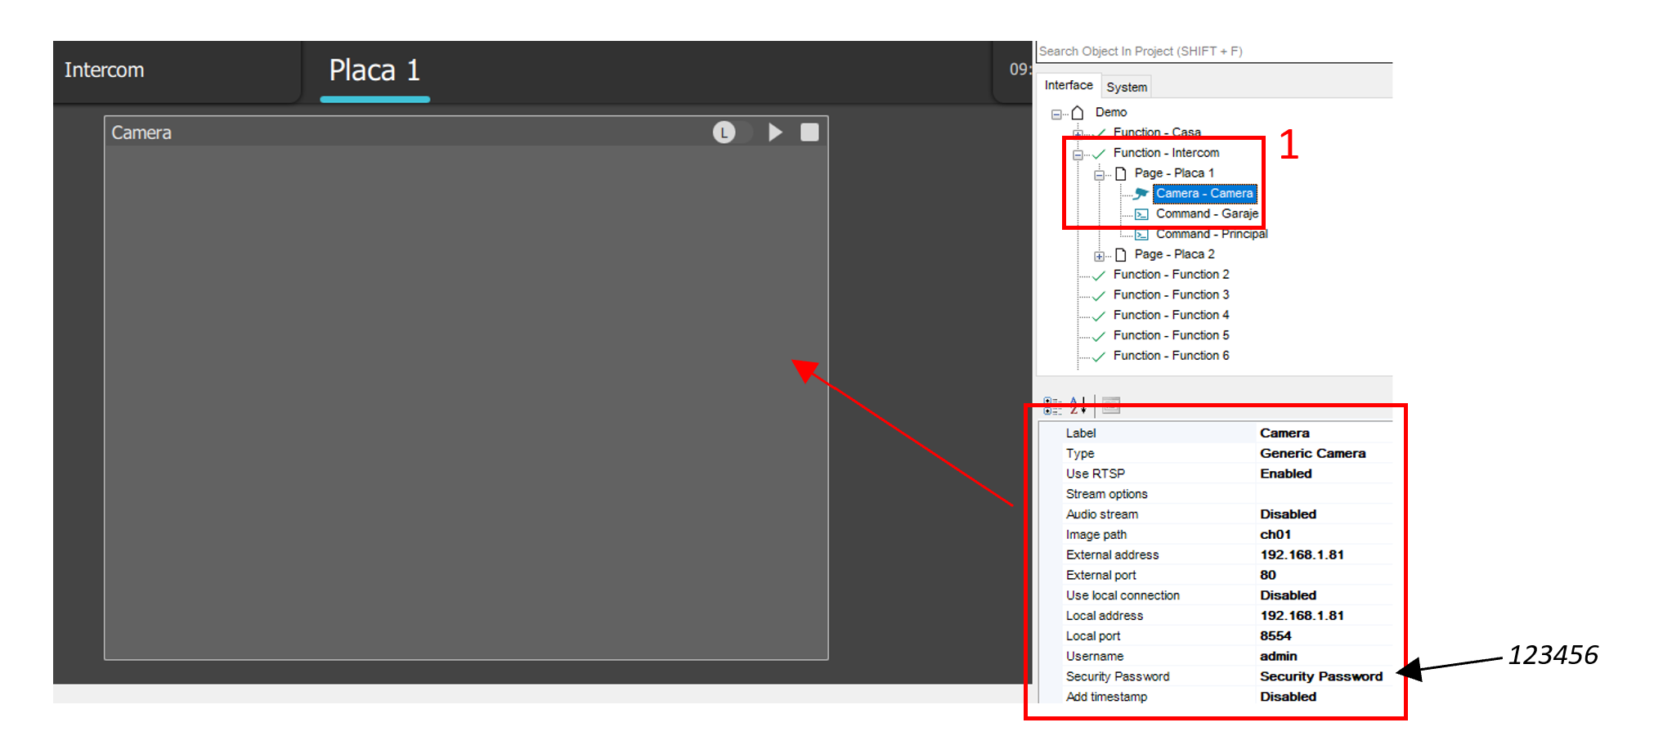Click the camera icon beside Camera - Camera

1141,194
